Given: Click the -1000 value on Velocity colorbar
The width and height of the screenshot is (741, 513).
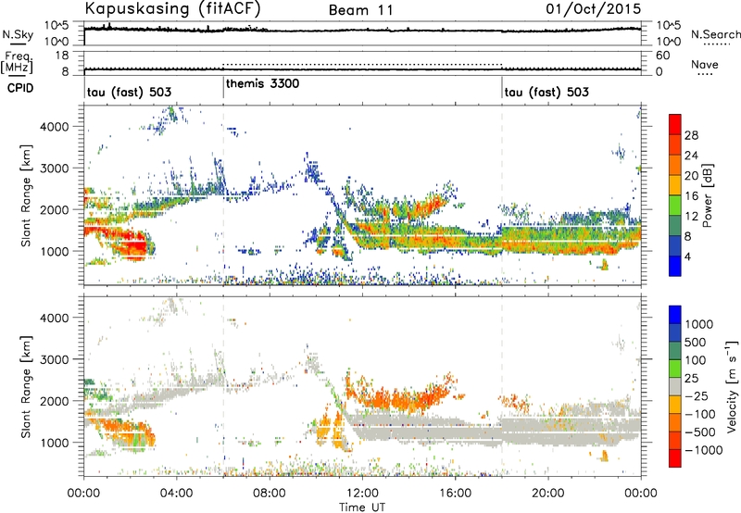Looking at the screenshot, I should pos(704,450).
